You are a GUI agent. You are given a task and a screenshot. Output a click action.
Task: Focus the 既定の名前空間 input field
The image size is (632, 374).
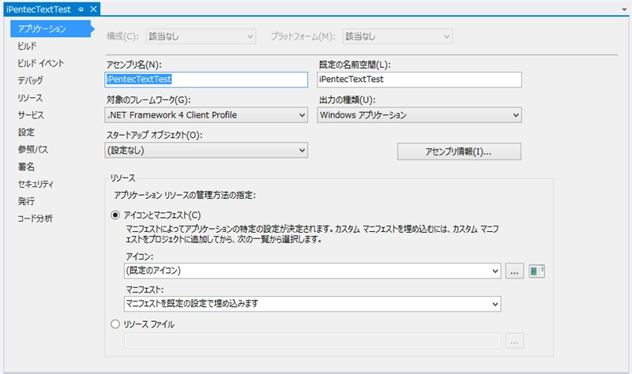(x=419, y=80)
